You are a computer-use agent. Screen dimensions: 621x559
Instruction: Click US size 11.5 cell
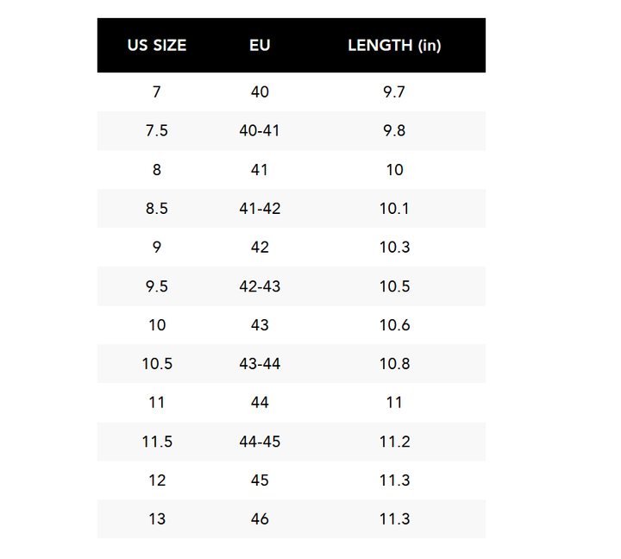click(157, 442)
